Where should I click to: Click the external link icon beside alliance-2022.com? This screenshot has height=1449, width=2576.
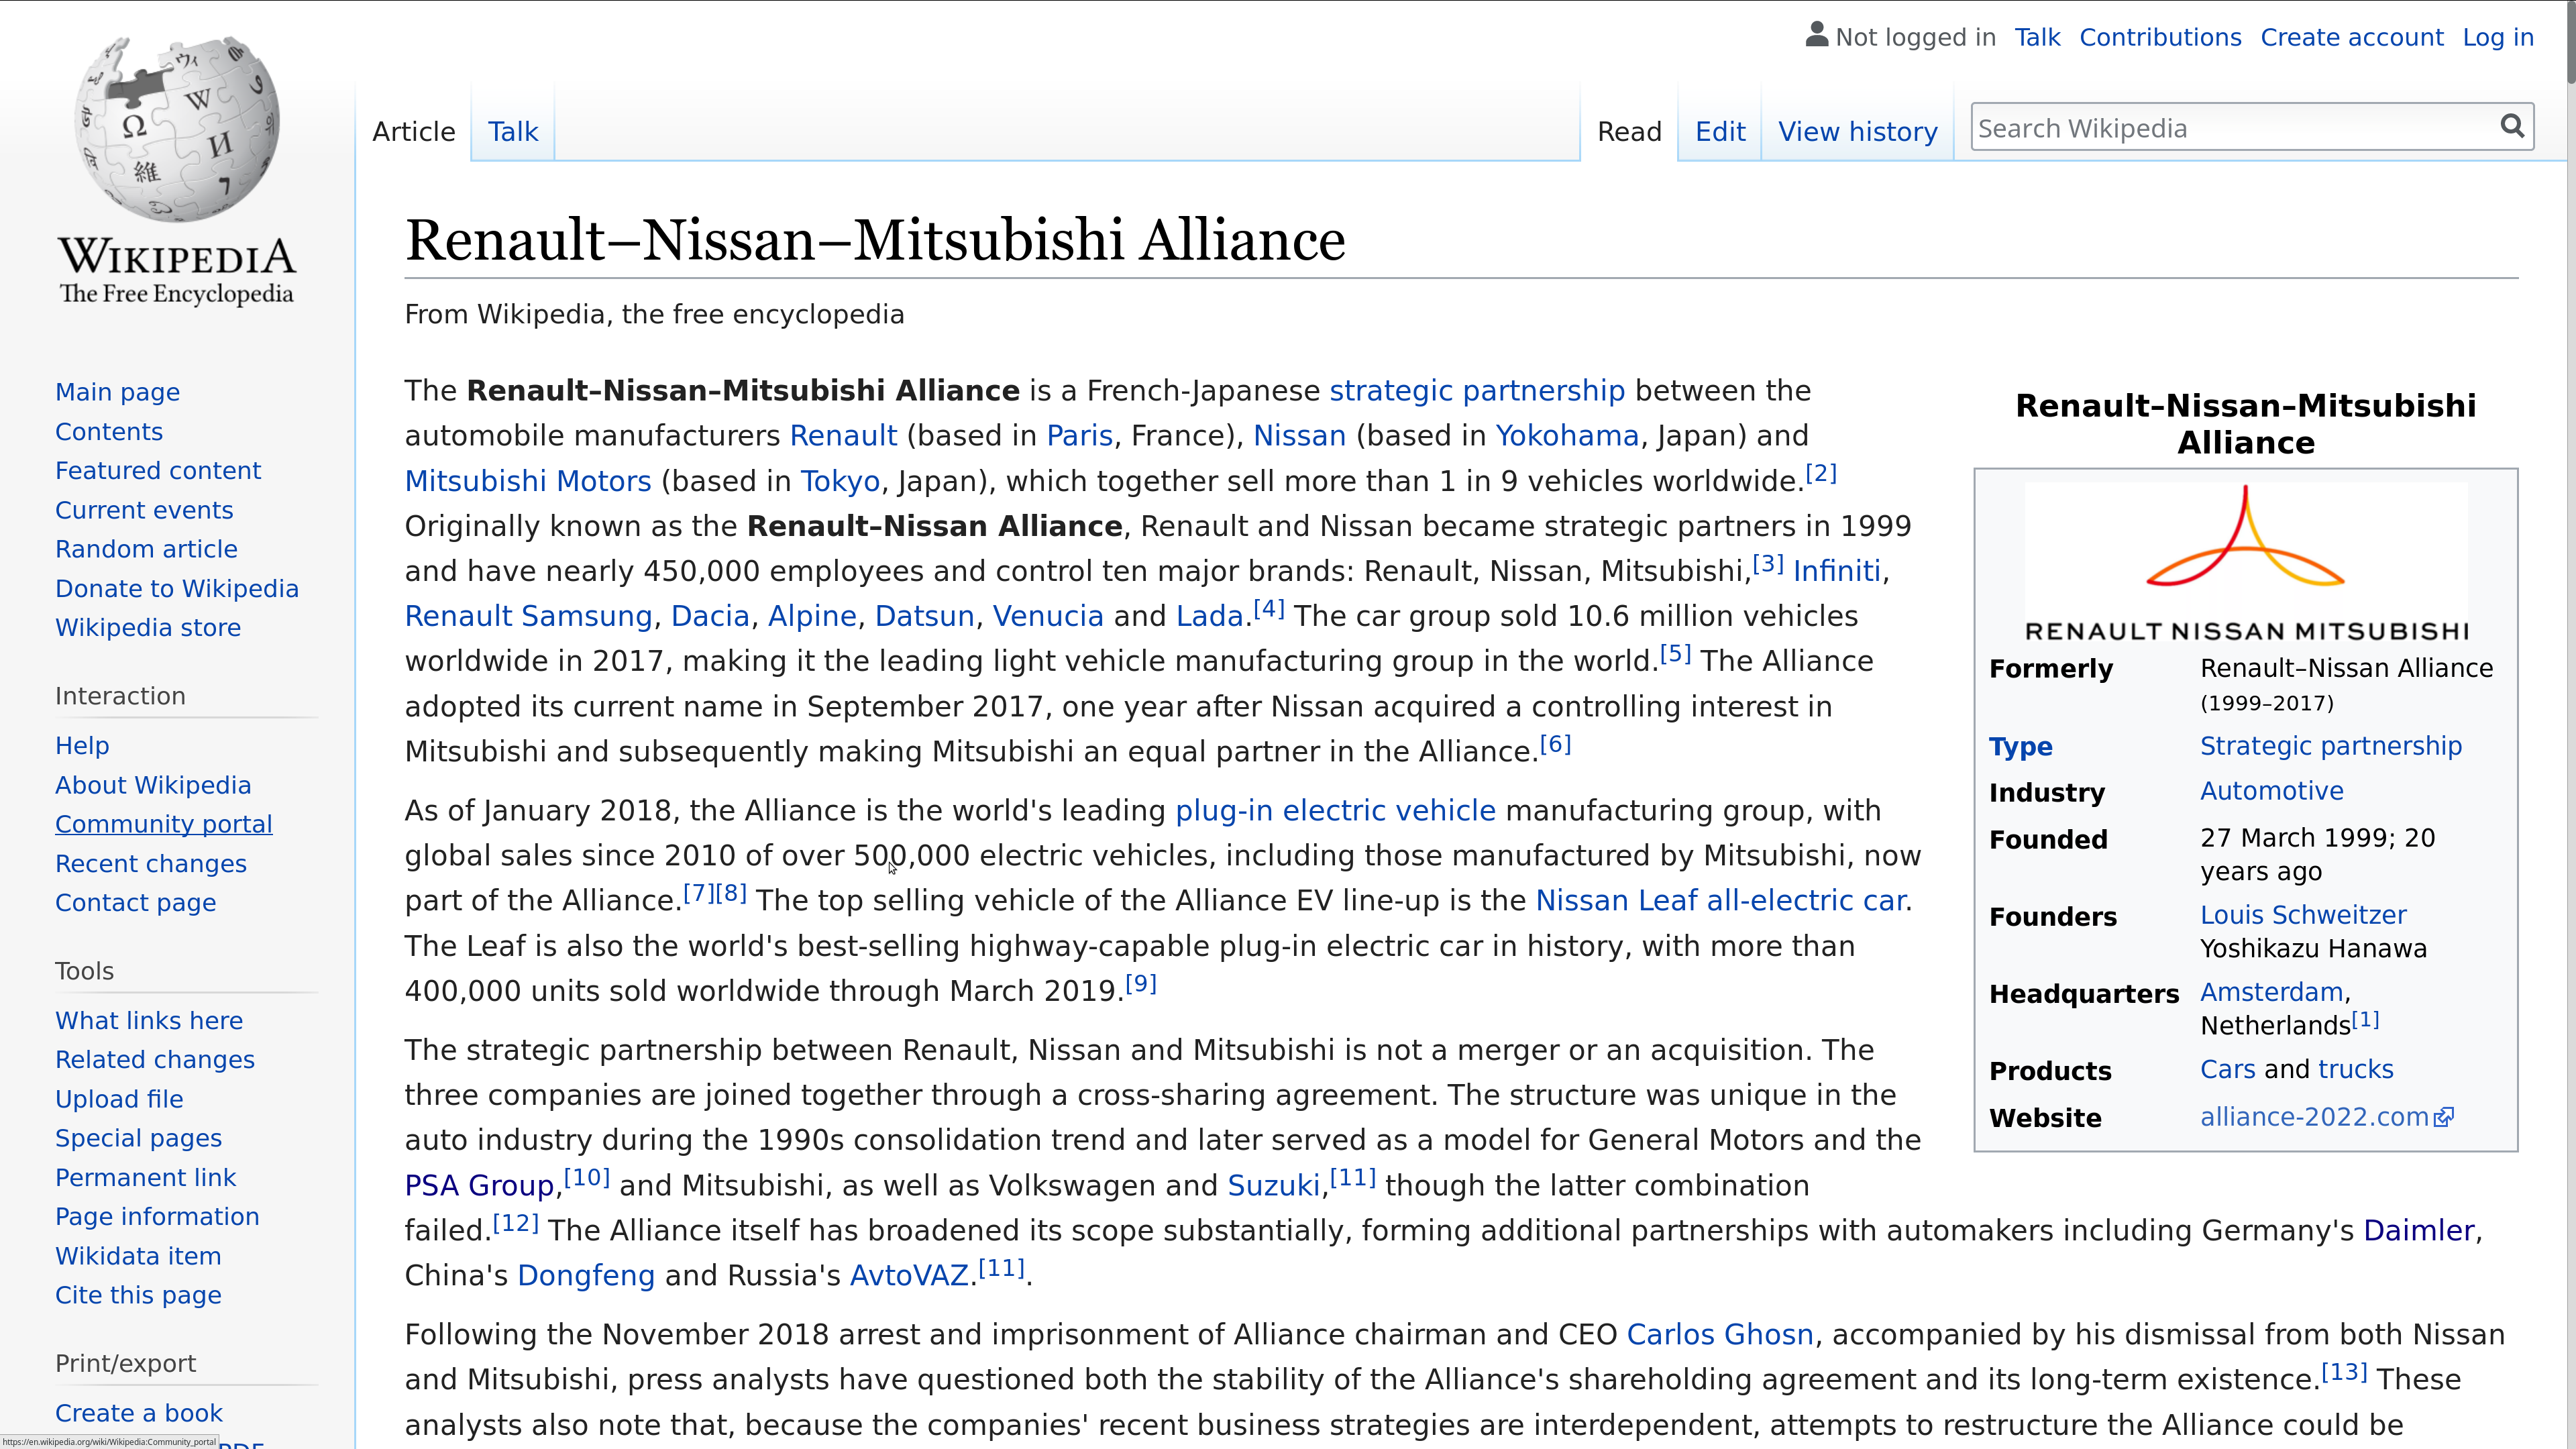click(x=2444, y=1118)
